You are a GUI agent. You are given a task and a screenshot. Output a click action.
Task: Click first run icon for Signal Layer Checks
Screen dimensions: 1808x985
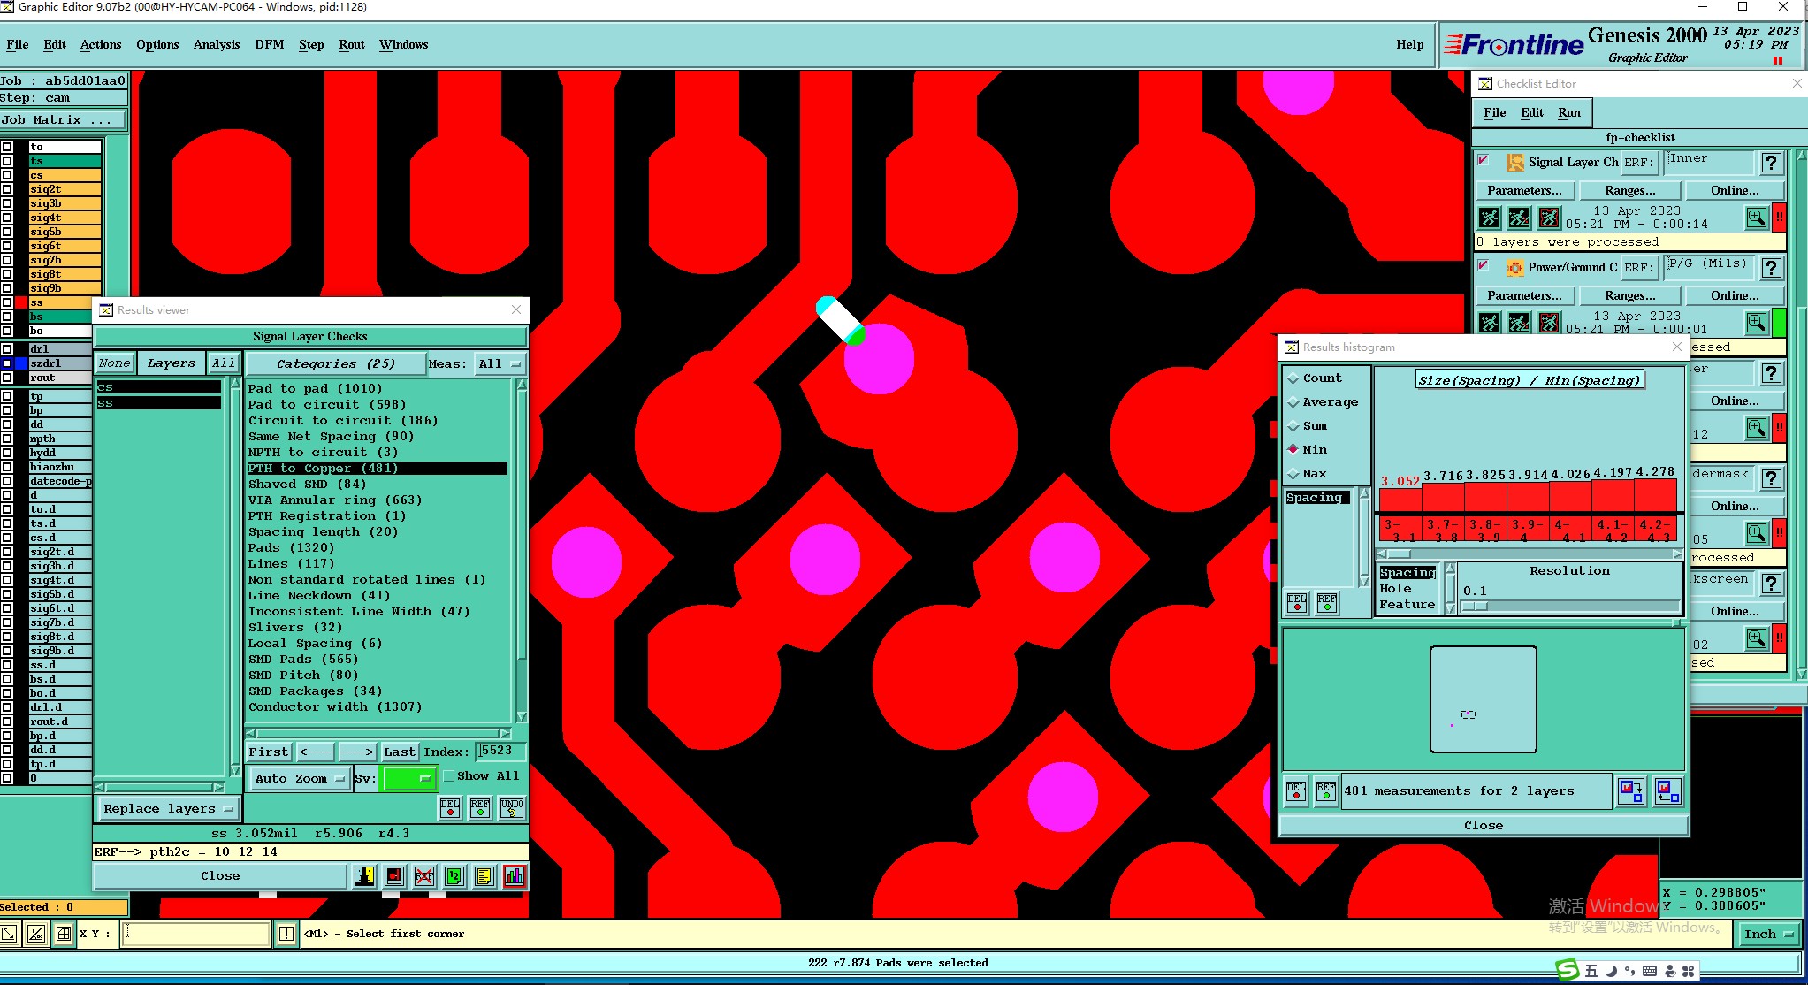click(1490, 218)
